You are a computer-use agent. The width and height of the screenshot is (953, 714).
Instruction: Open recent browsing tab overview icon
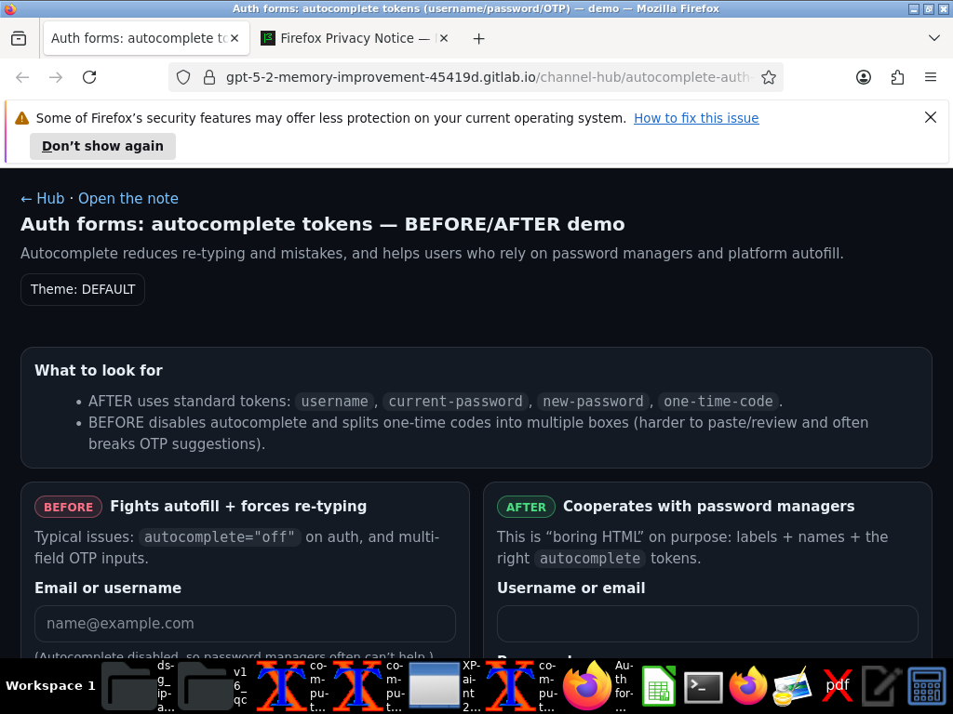coord(19,38)
